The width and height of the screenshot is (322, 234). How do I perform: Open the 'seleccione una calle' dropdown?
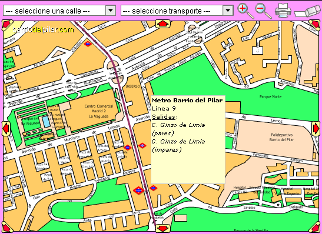(59, 11)
